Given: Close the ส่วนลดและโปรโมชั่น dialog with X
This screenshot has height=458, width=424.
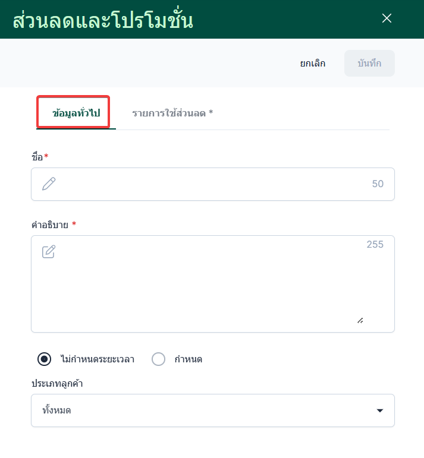Looking at the screenshot, I should pos(387,18).
